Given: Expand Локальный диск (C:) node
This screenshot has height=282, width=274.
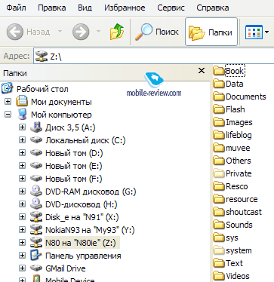Looking at the screenshot, I should point(22,140).
